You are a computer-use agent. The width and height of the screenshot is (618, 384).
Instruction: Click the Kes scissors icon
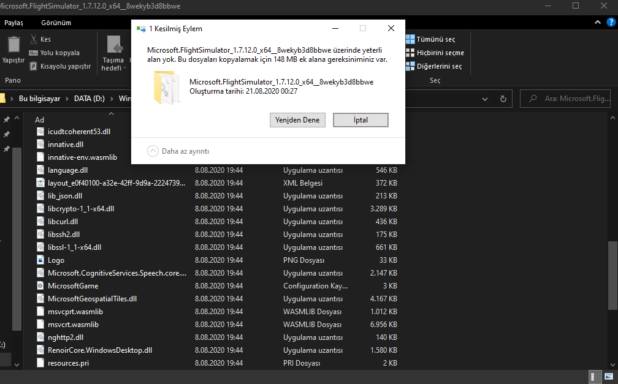[34, 39]
